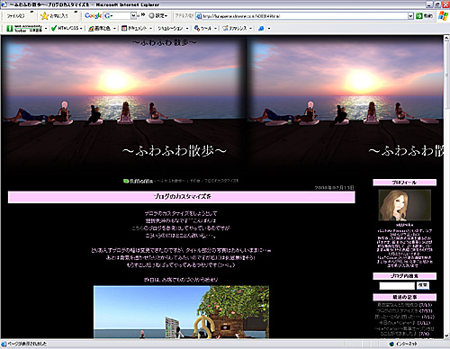Open the References toolbar menu

(x=237, y=29)
